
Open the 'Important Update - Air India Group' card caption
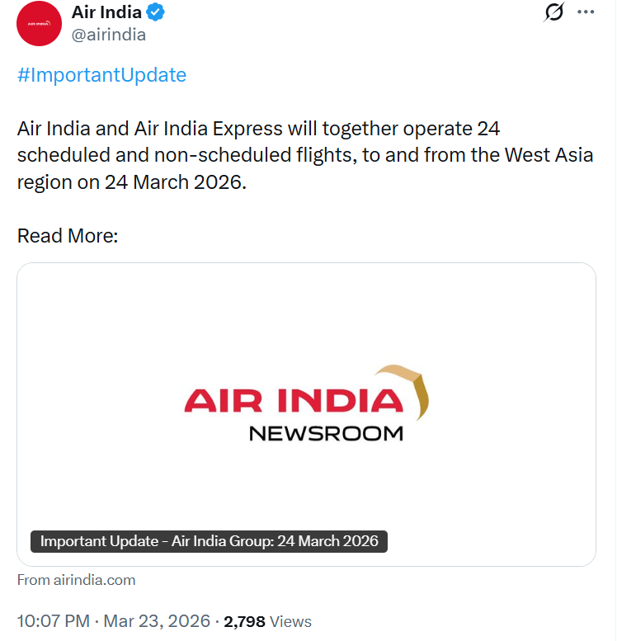210,541
